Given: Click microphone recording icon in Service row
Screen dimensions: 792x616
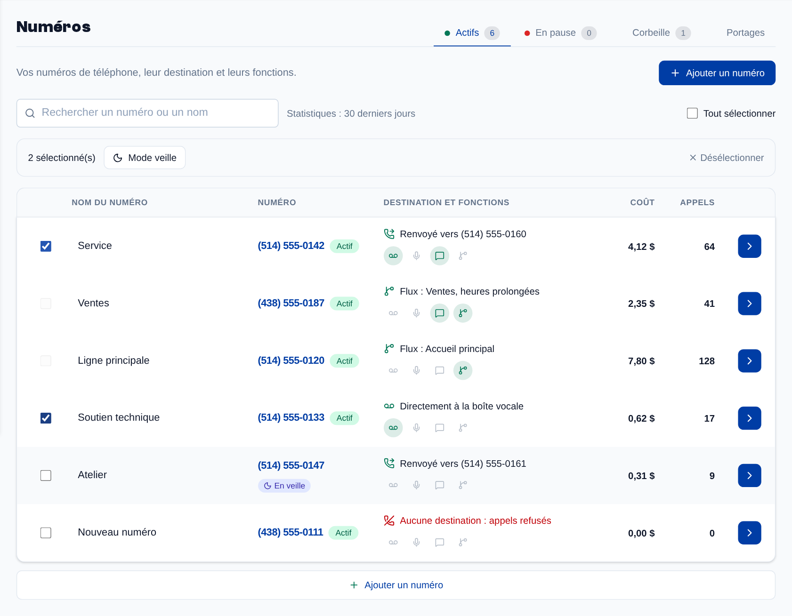Looking at the screenshot, I should (416, 256).
